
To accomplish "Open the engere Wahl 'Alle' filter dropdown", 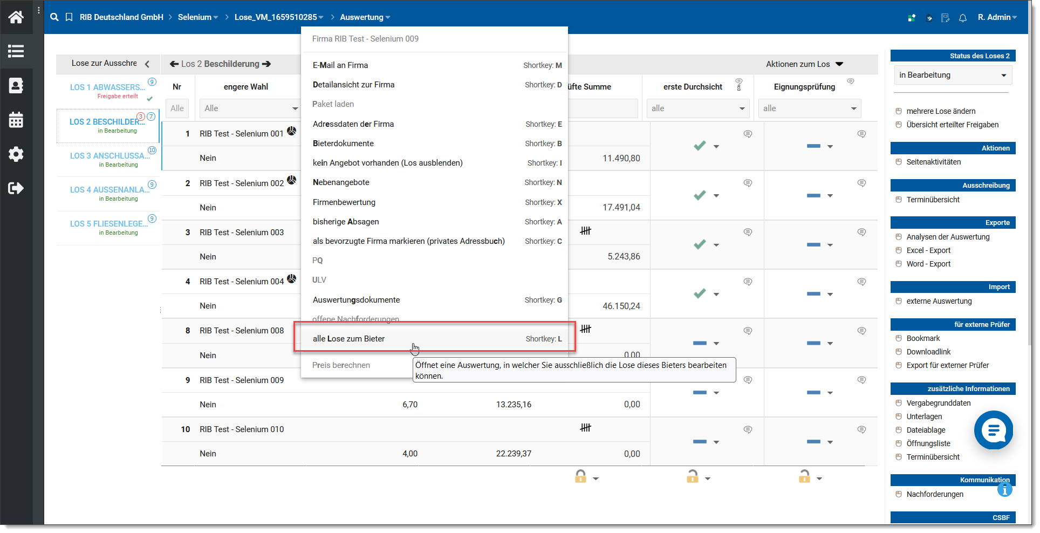I will 250,108.
